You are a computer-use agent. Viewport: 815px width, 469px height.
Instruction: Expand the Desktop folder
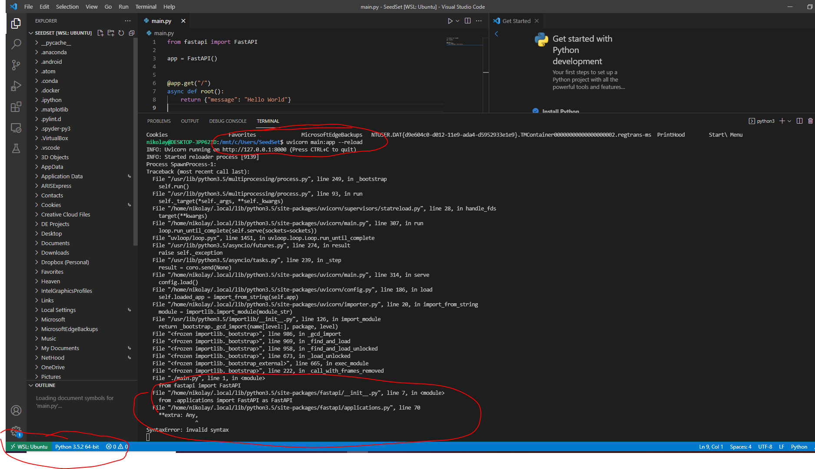[x=51, y=233]
